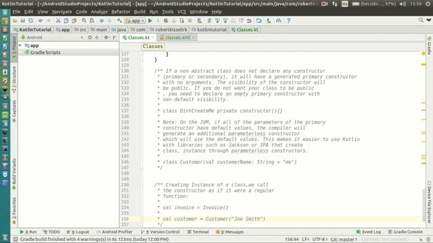Click the Back navigation arrow icon

coord(101,21)
